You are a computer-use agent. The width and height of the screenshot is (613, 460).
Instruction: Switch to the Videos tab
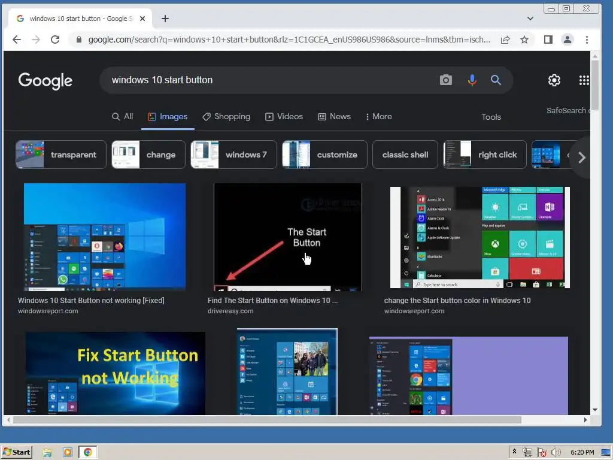point(284,117)
